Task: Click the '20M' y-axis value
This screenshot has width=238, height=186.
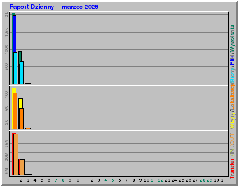Action: (x=7, y=157)
